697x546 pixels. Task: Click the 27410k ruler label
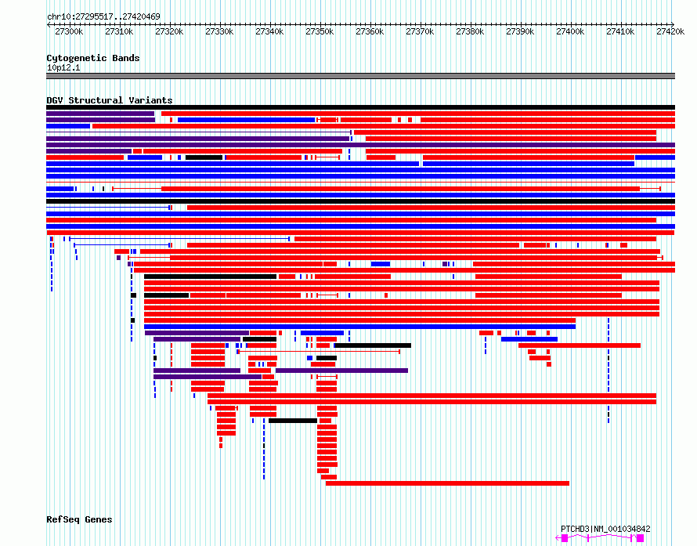620,31
